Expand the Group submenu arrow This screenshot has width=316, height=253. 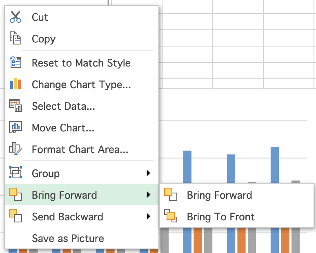(149, 173)
